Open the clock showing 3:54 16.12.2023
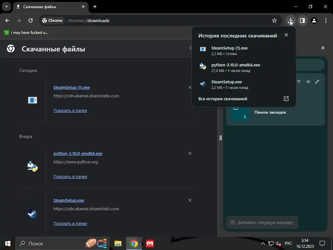The image size is (333, 250). [x=305, y=243]
